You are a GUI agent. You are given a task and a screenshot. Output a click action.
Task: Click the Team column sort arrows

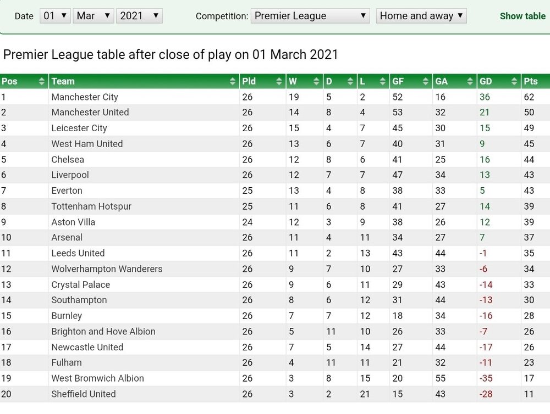(x=233, y=81)
